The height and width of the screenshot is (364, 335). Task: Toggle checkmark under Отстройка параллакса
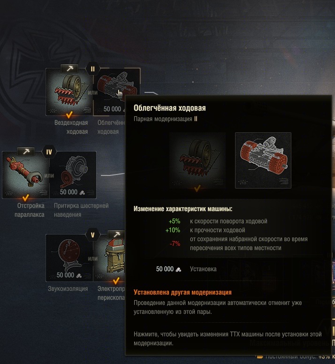tap(25, 197)
